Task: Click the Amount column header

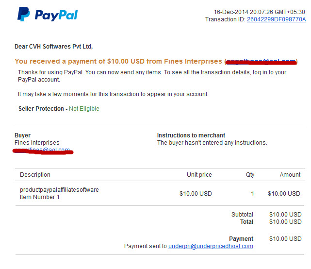Action: coord(290,175)
